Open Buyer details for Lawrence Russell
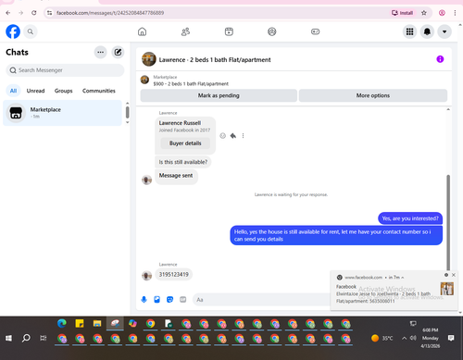This screenshot has width=463, height=360. pos(185,143)
